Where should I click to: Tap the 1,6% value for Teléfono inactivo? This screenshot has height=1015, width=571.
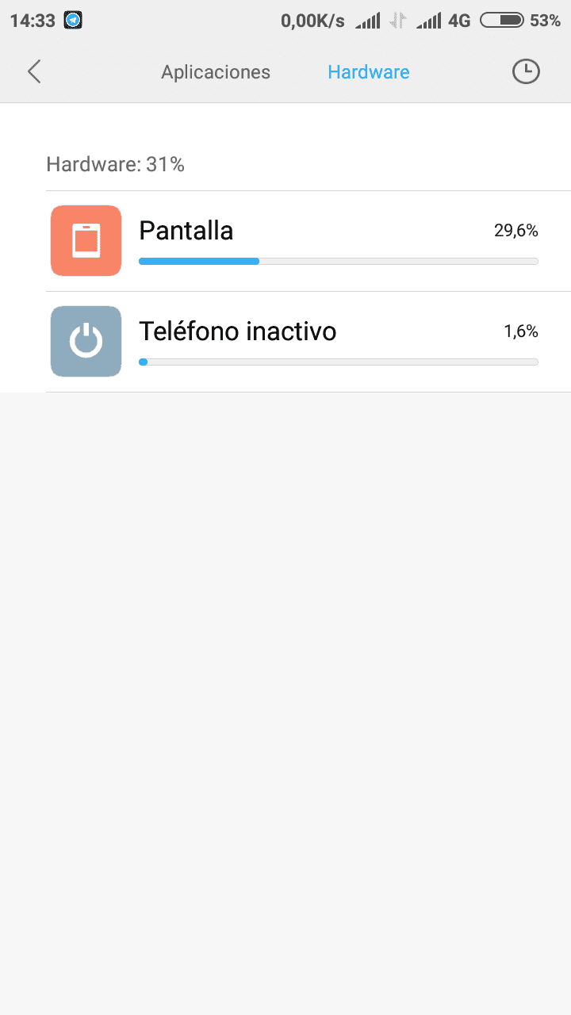tap(521, 331)
